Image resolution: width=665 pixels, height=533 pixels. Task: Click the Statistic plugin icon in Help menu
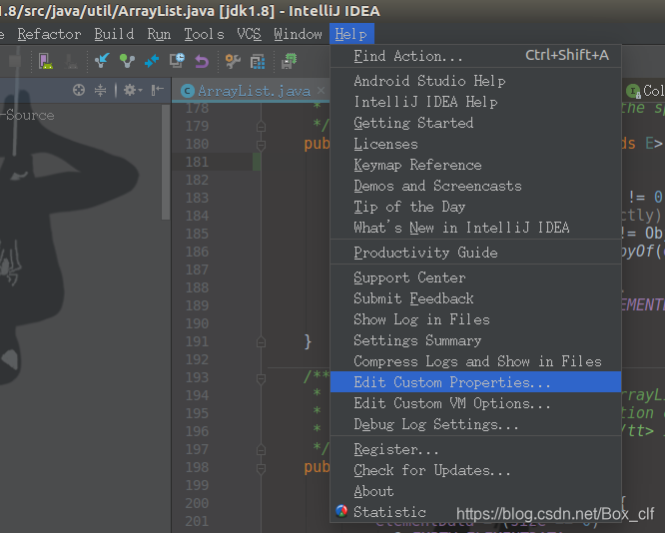341,511
